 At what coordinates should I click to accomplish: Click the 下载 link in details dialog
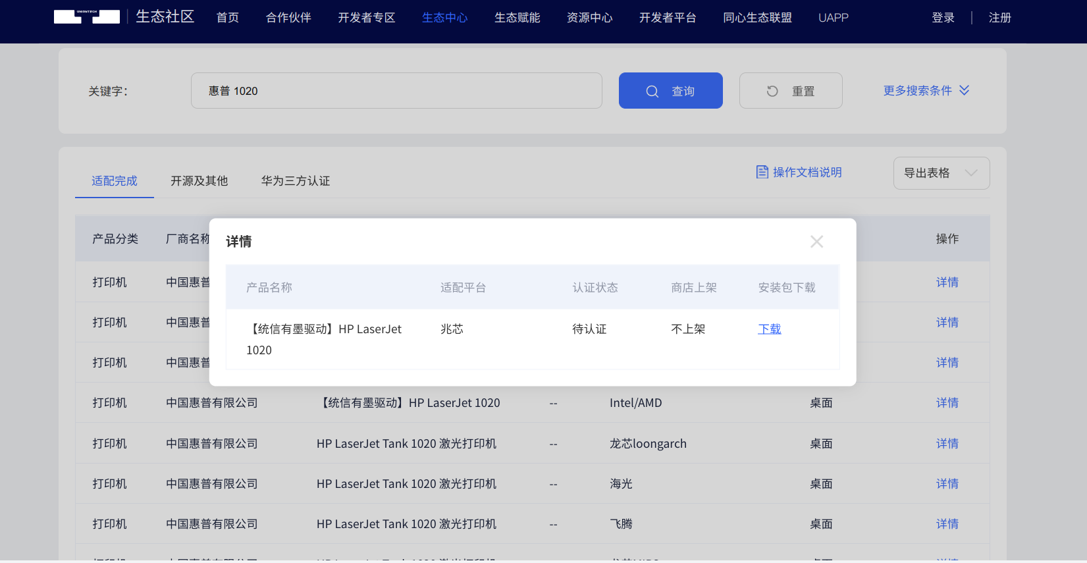(x=770, y=329)
